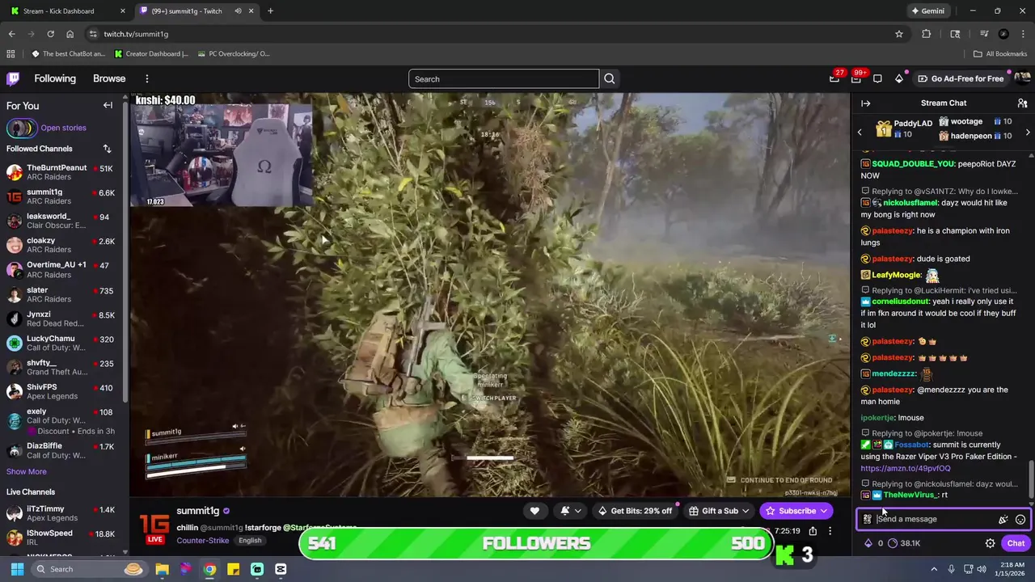Focus the Twitch Search input field
This screenshot has height=582, width=1035.
504,78
